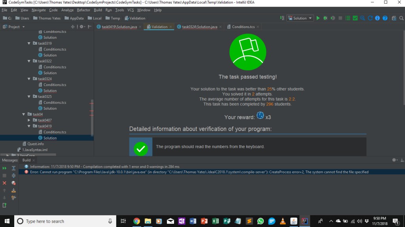Click the Rerun double-arrow icon in Messages panel

pos(5,168)
